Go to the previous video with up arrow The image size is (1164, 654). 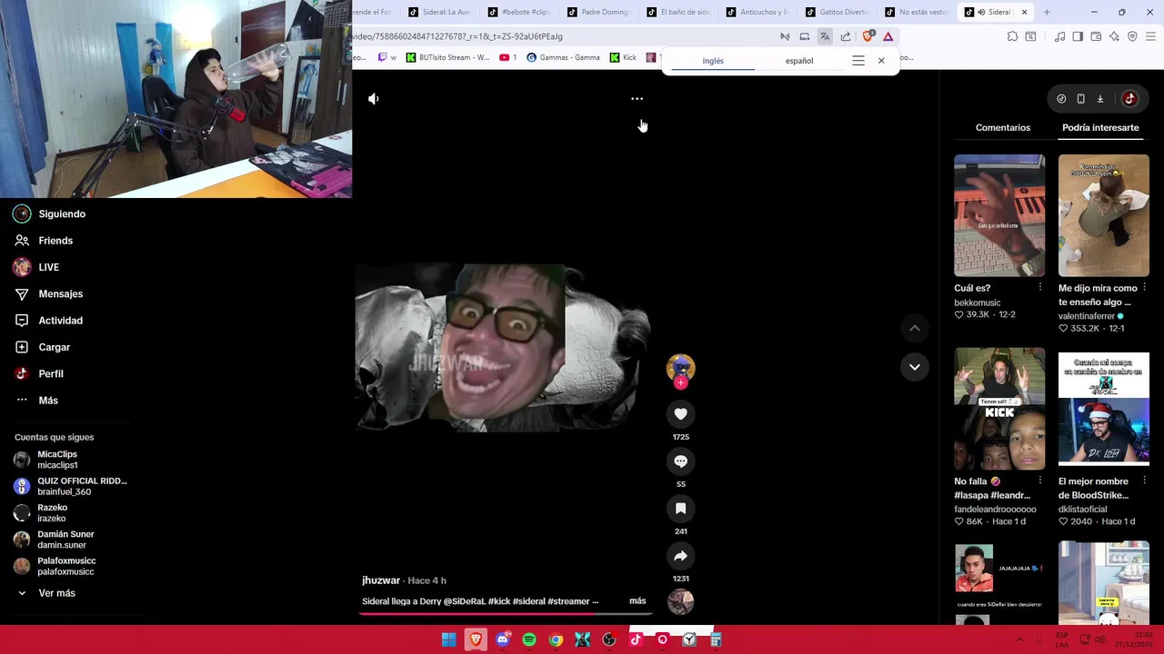915,328
